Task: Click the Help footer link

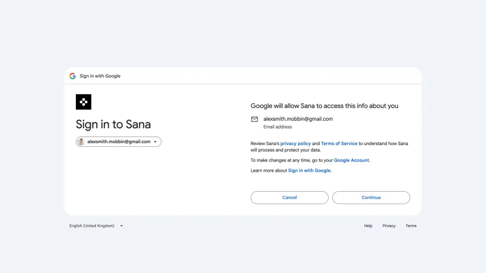Action: click(368, 226)
